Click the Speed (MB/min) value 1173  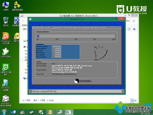(56, 48)
